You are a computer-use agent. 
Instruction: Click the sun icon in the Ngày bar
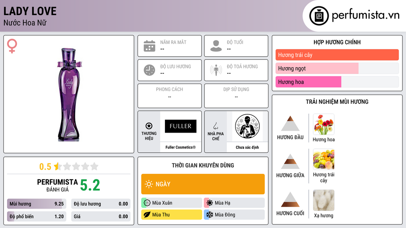pos(149,184)
